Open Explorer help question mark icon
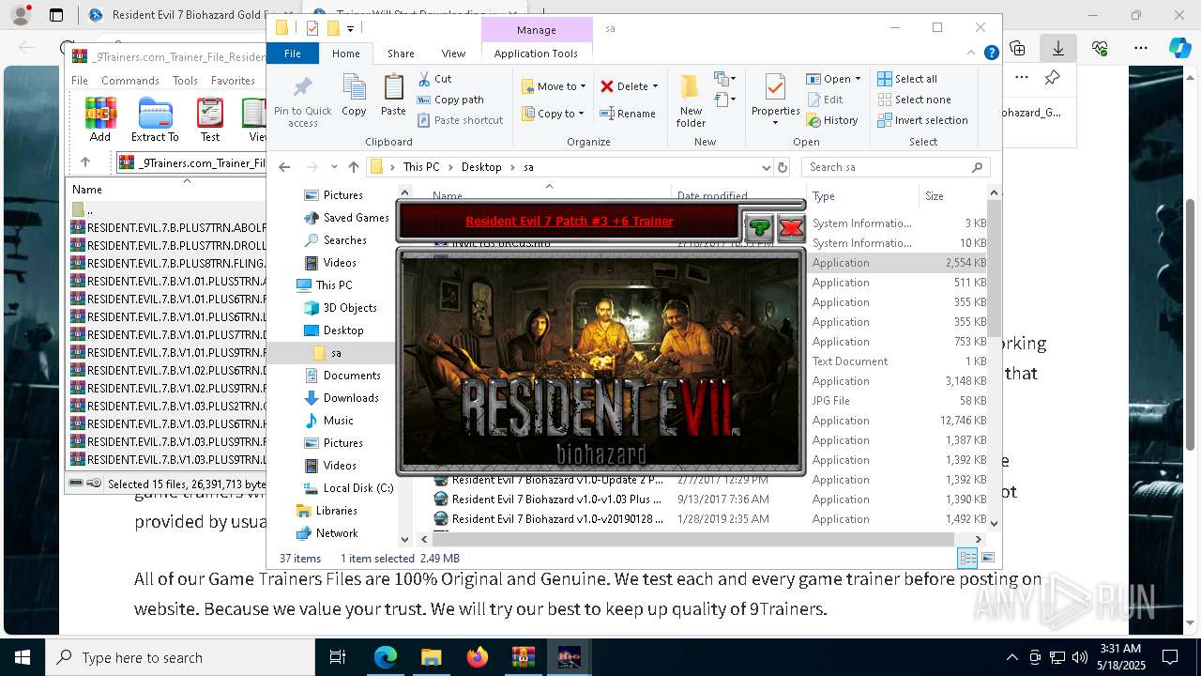This screenshot has width=1201, height=676. point(991,54)
